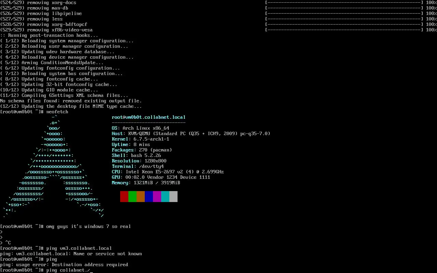Click 'Reloading device manager configuration...' line
The width and height of the screenshot is (437, 273).
click(x=67, y=57)
